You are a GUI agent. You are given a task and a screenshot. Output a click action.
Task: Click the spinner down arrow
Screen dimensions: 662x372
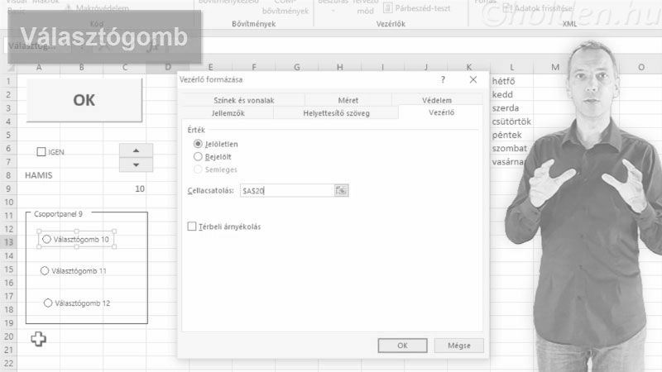(x=136, y=165)
